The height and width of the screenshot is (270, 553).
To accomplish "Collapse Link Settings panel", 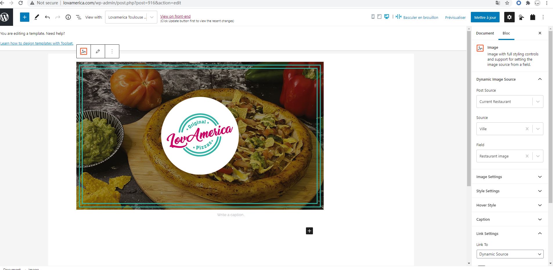I will 510,233.
